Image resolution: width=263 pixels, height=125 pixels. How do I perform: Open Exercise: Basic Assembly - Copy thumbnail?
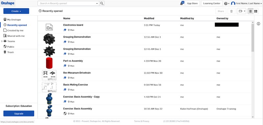pyautogui.click(x=49, y=99)
